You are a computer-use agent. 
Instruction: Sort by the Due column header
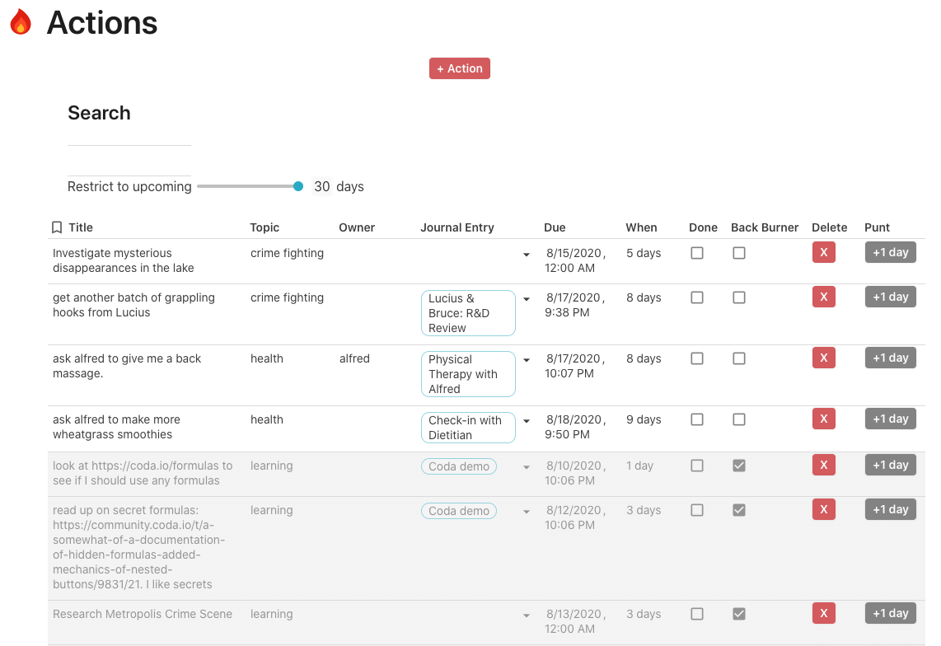tap(555, 227)
